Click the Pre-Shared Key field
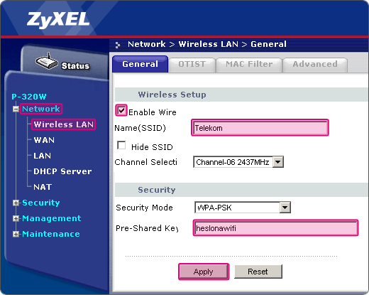 point(275,228)
